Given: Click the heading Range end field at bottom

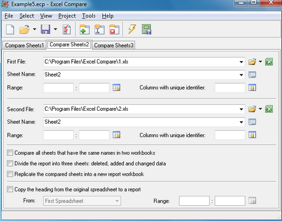Looking at the screenshot, I should (x=230, y=201).
